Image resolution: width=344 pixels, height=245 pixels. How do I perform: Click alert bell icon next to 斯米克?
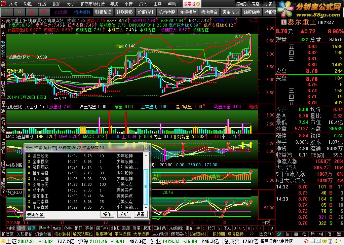(29, 190)
